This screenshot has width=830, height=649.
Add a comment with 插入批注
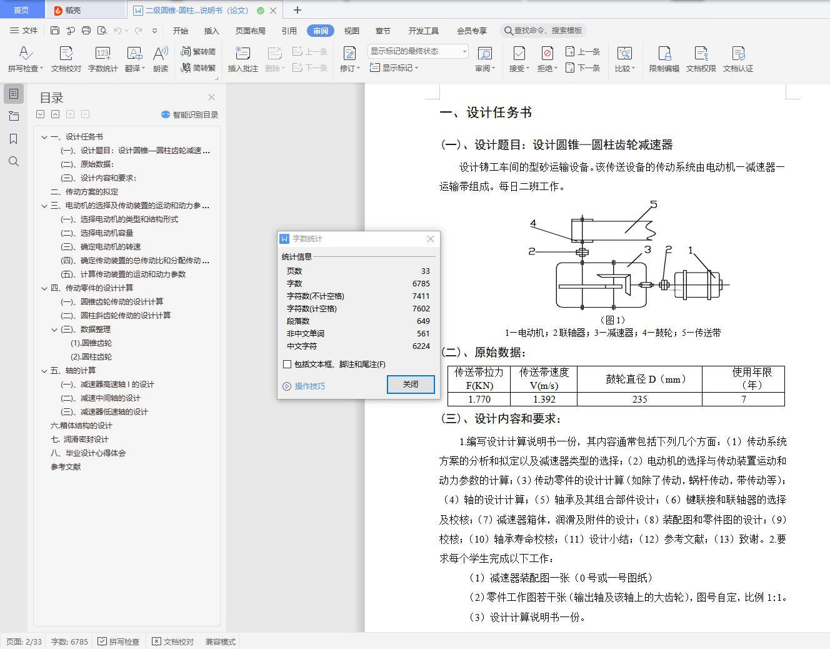(x=243, y=59)
